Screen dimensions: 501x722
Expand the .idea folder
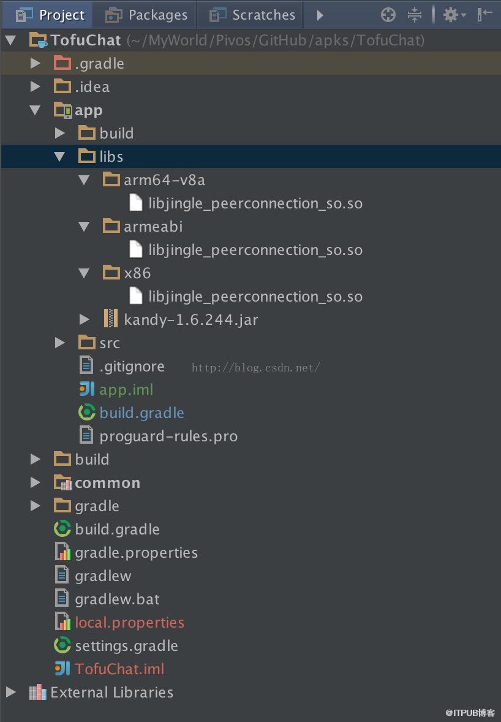click(x=35, y=86)
